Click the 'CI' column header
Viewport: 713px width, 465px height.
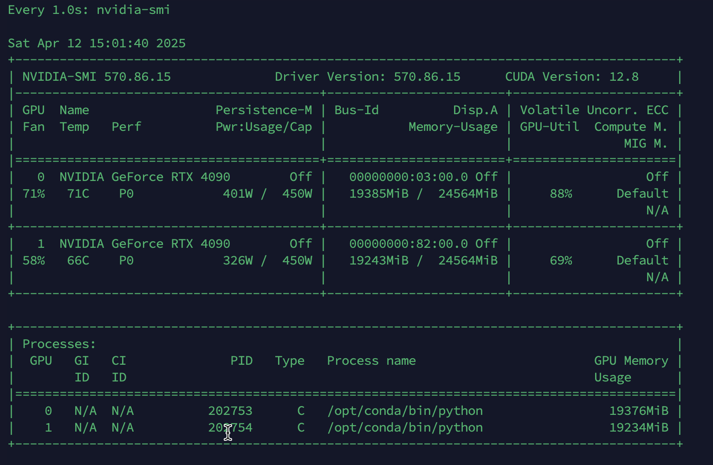pyautogui.click(x=119, y=361)
